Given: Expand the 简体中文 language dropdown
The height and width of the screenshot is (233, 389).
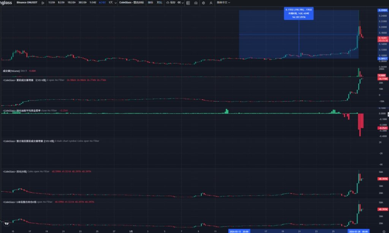Looking at the screenshot, I should pos(223,3).
